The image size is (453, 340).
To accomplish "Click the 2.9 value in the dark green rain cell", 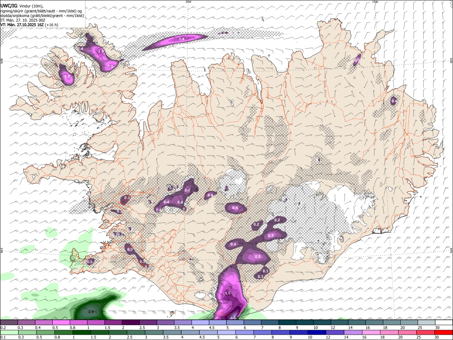I will tap(91, 312).
